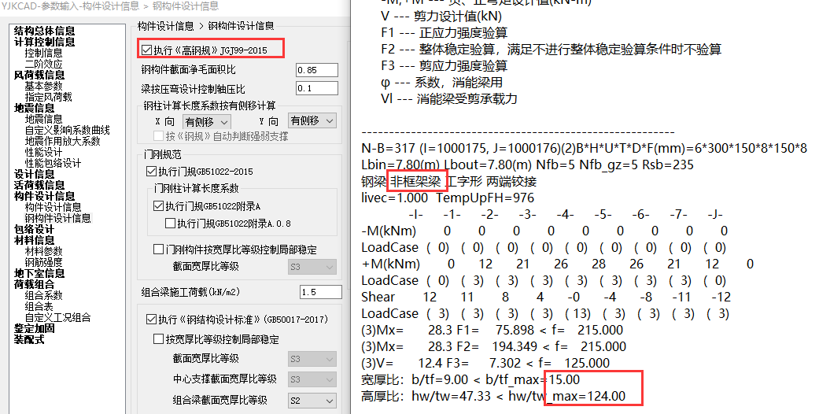Open 组合梁截面宽厚比等级 S2 dropdown

click(312, 401)
